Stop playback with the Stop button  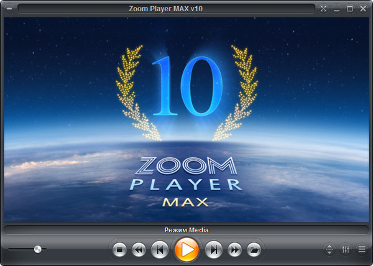click(120, 250)
